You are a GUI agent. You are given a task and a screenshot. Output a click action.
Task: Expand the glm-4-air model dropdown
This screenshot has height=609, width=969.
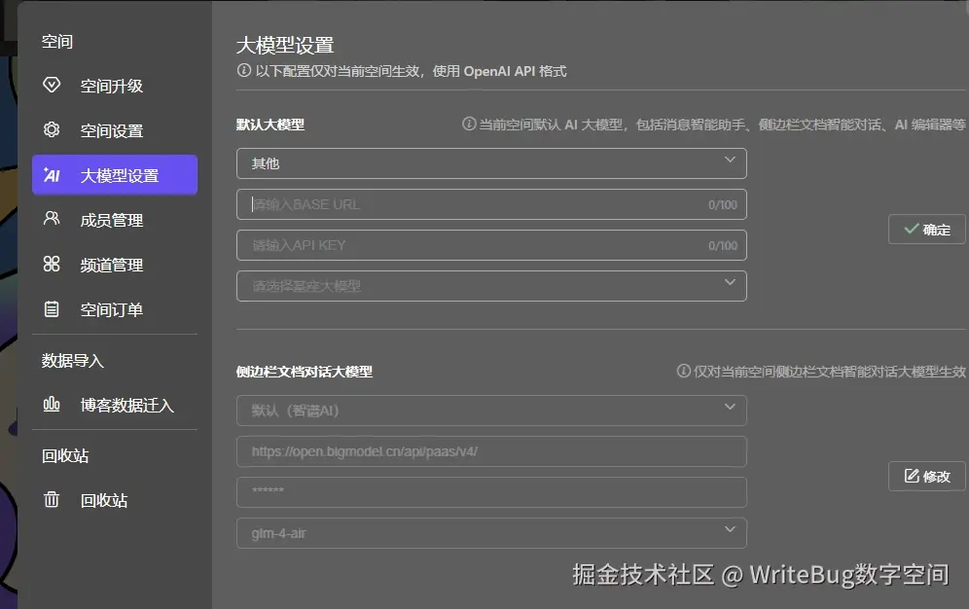click(491, 532)
